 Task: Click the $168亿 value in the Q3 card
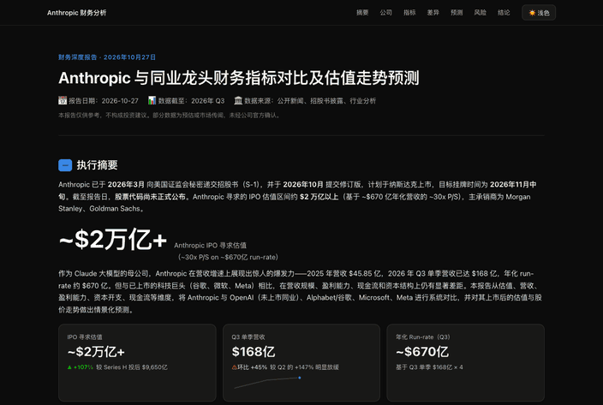[254, 352]
